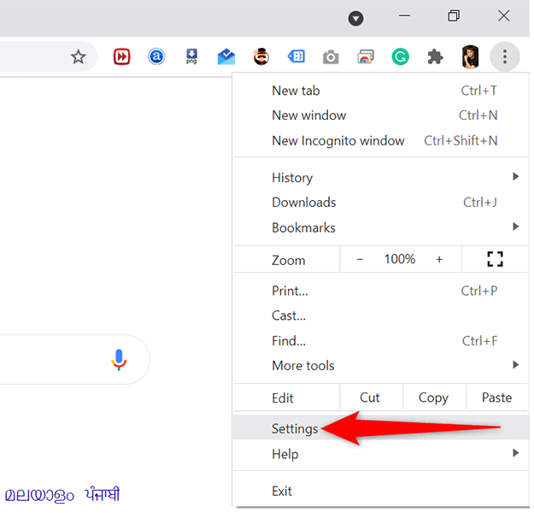534x513 pixels.
Task: Close the Chrome window
Action: 504,15
